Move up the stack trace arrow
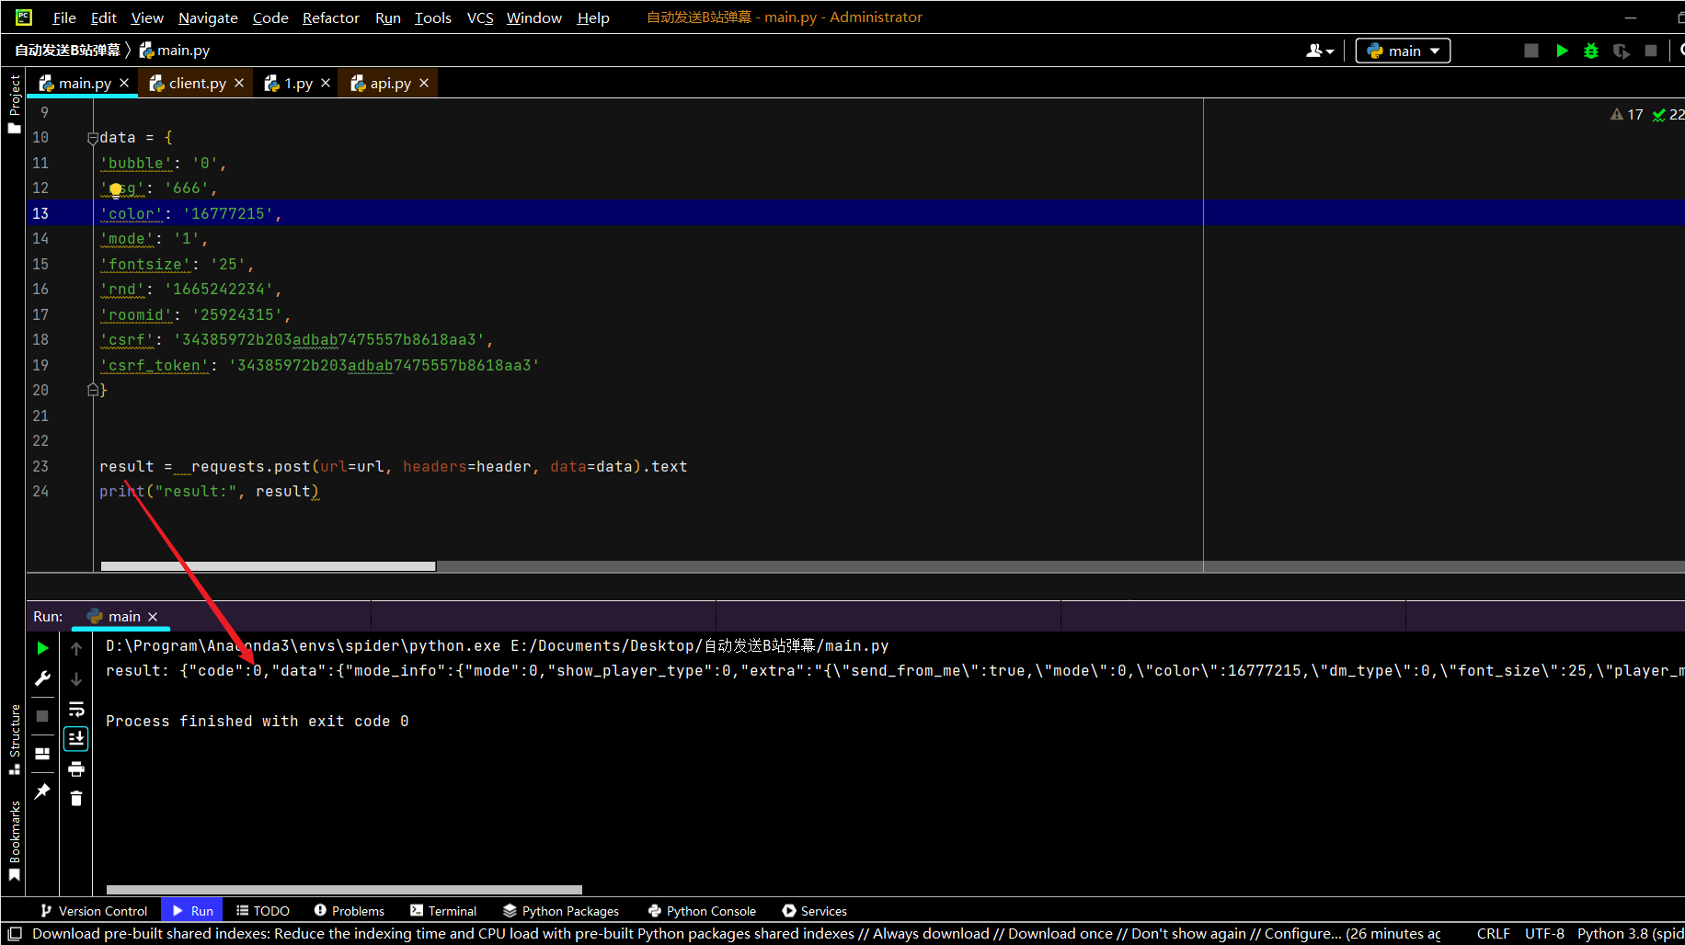This screenshot has width=1685, height=945. pyautogui.click(x=76, y=648)
